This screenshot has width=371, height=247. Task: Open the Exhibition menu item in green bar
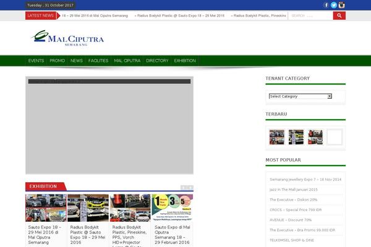point(185,61)
